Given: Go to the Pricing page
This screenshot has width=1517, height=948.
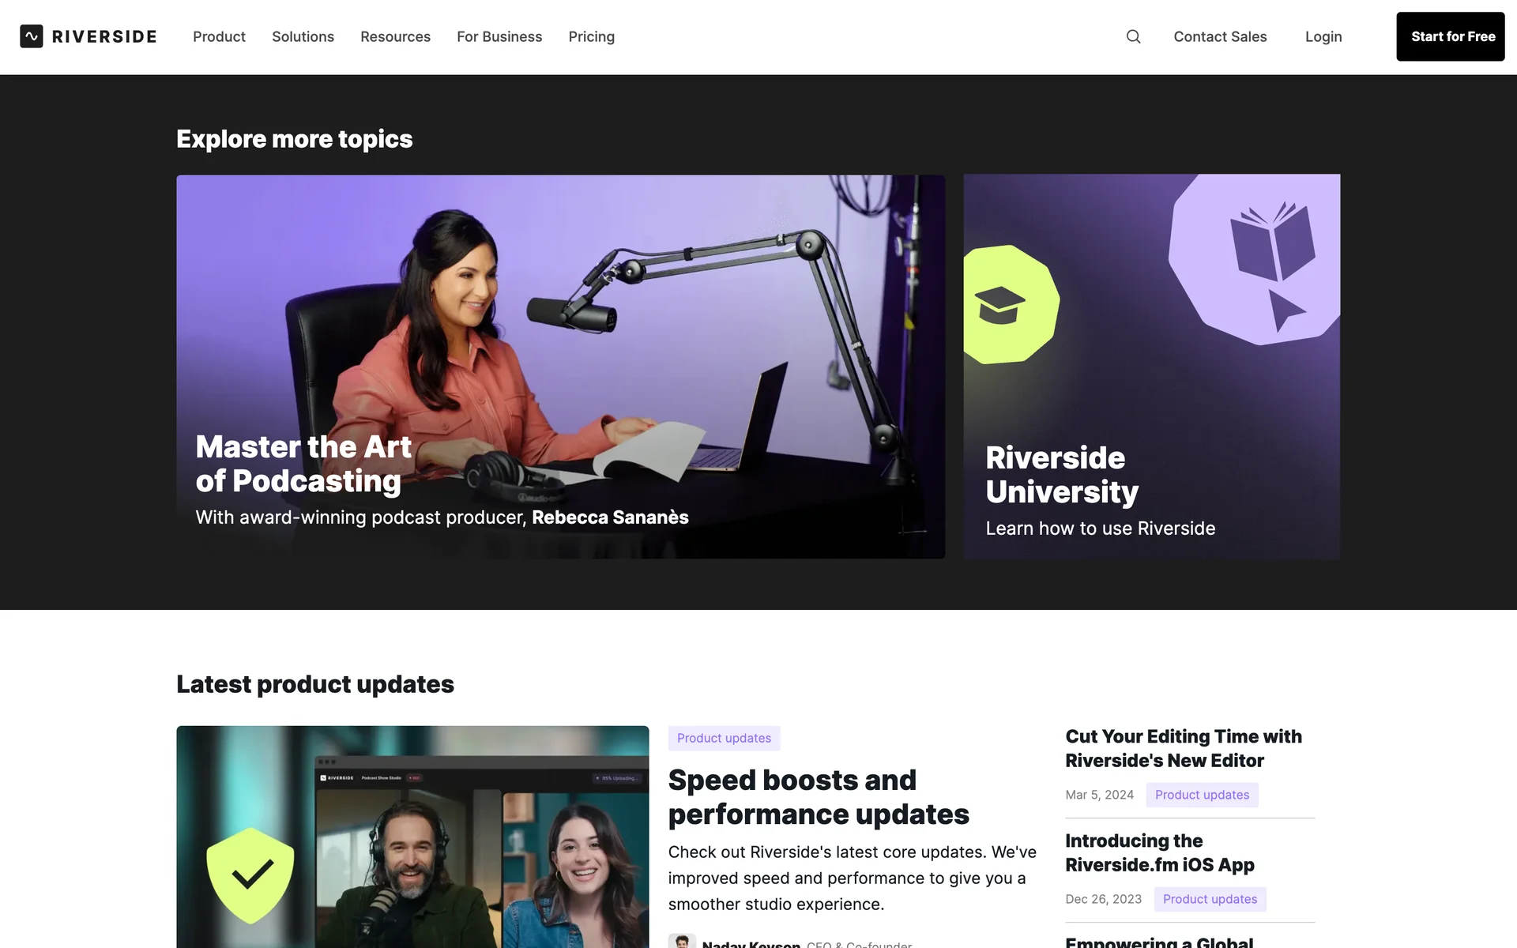Looking at the screenshot, I should click(591, 36).
